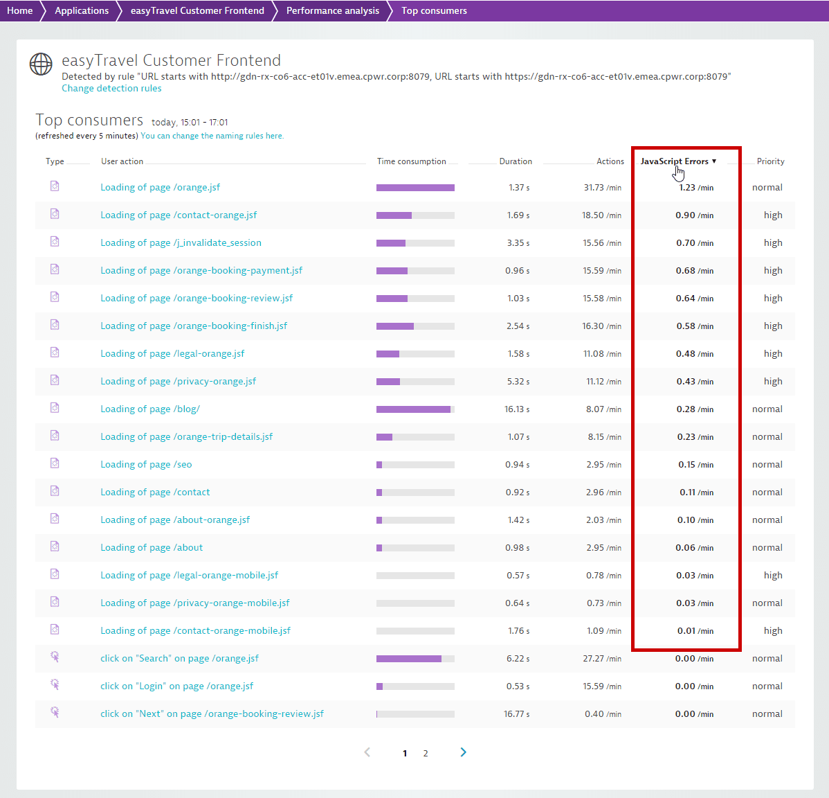This screenshot has width=829, height=798.
Task: Sort table by Duration column header
Action: pos(516,161)
